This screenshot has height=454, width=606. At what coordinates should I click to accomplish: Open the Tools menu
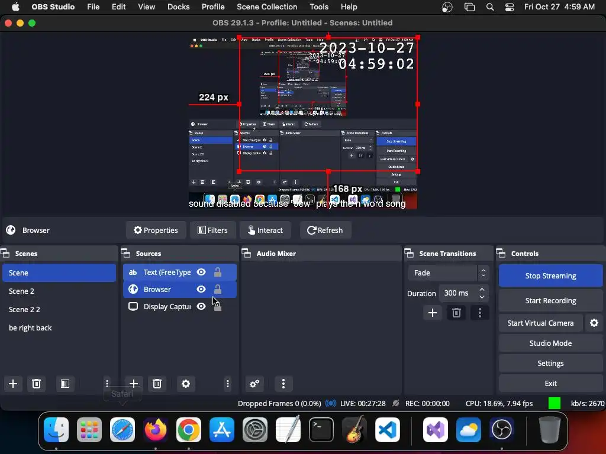[x=319, y=7]
